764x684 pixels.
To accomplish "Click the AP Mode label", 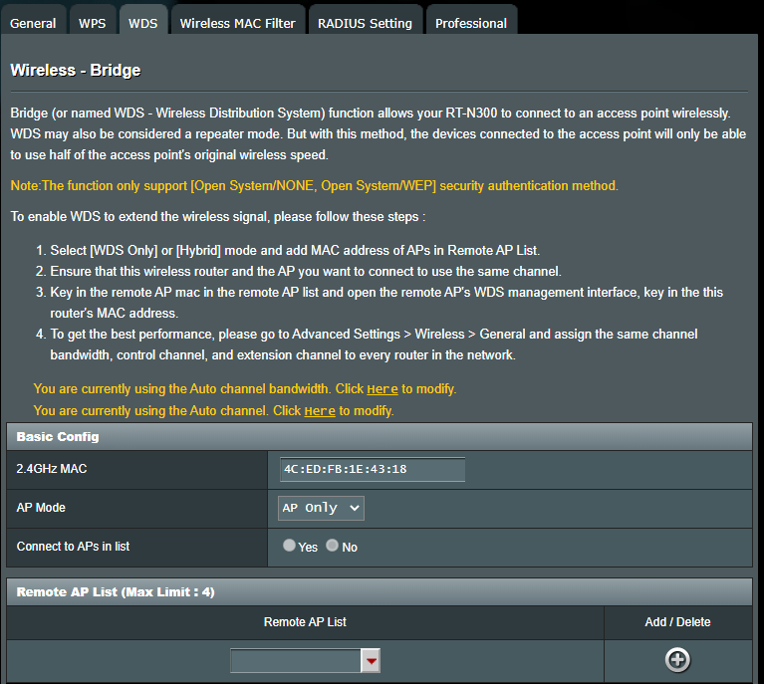I will tap(41, 508).
